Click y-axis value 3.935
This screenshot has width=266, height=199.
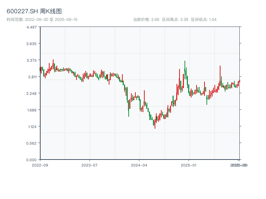tap(31, 44)
